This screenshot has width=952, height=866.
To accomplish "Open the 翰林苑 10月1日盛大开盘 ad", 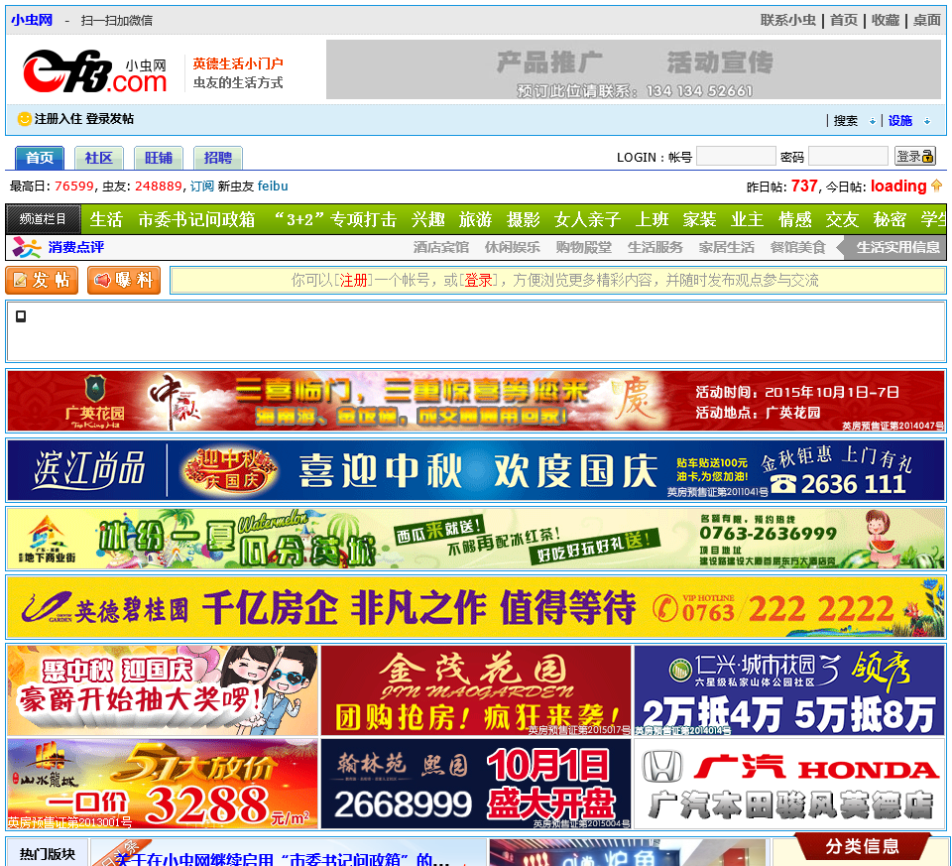I will (x=476, y=784).
